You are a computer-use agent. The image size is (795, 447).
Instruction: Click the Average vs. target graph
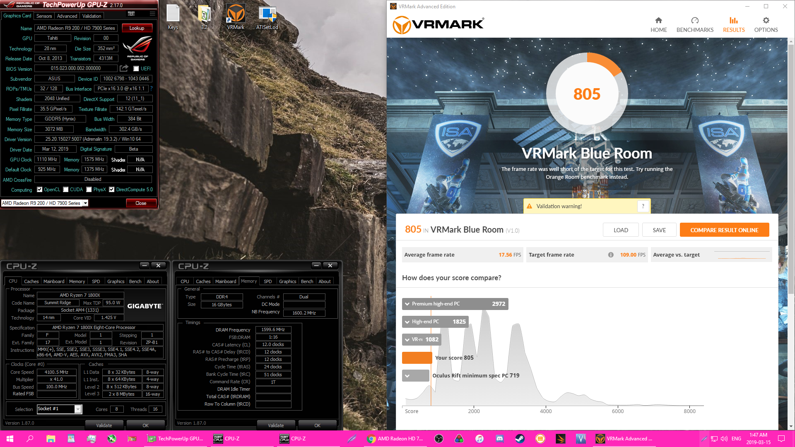[741, 255]
